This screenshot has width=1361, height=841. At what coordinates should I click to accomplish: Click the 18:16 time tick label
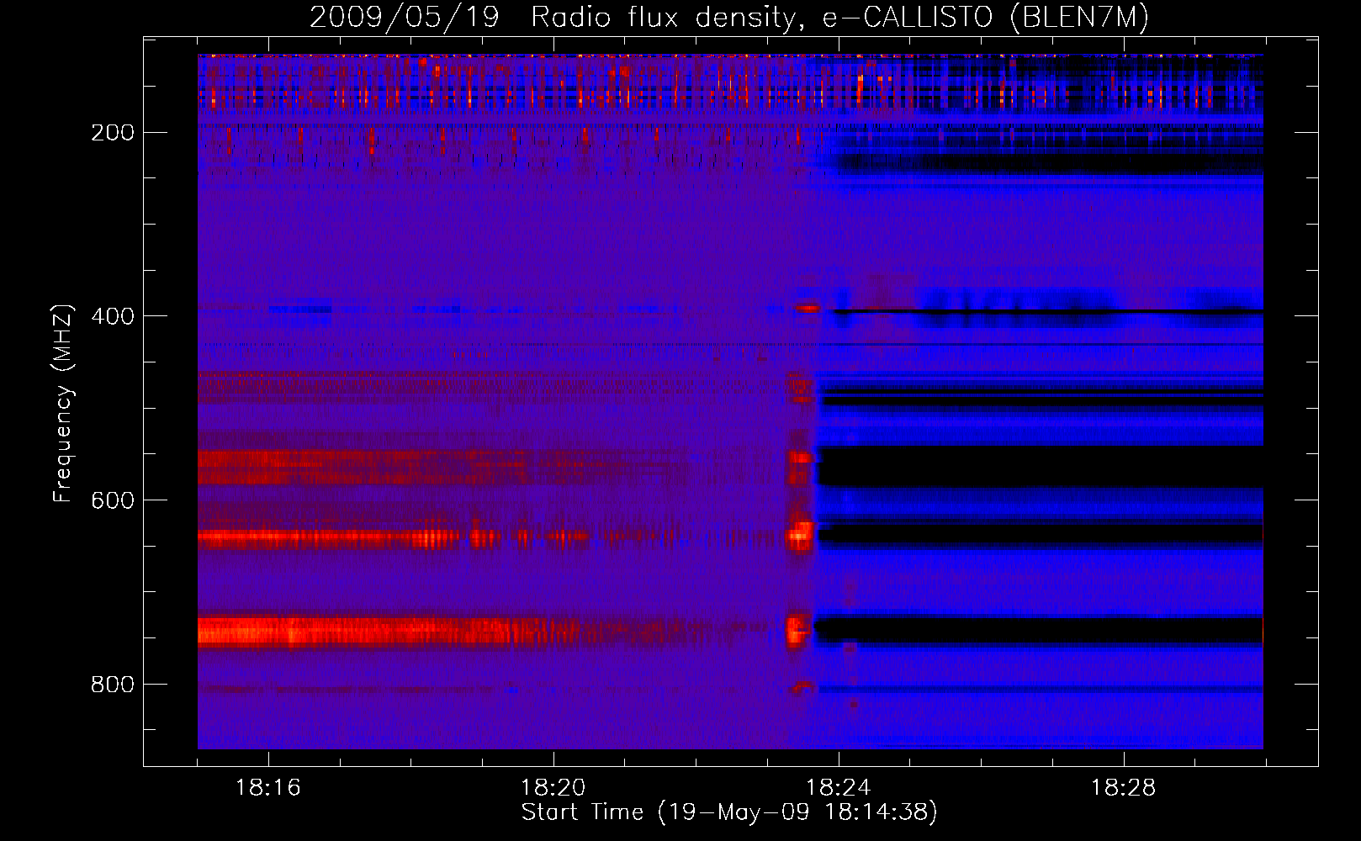(x=267, y=788)
